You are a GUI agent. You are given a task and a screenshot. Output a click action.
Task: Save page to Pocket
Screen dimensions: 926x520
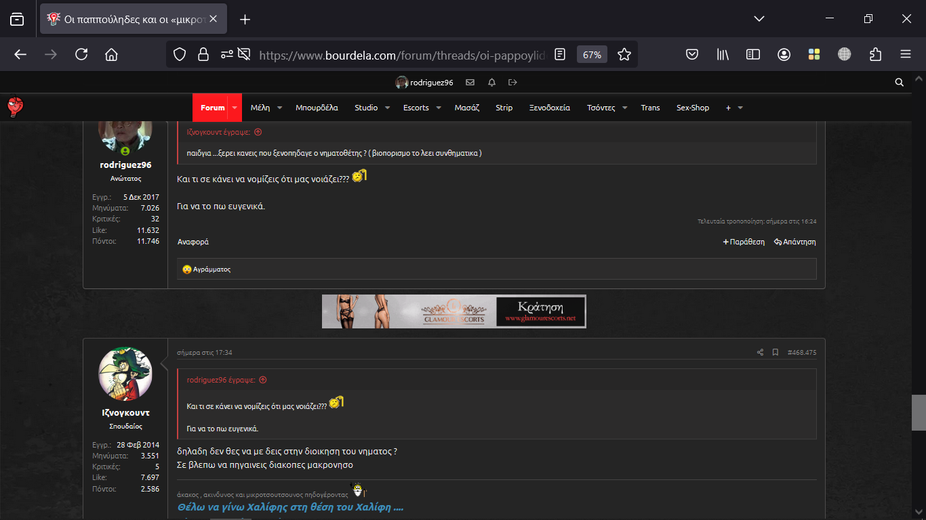(692, 54)
